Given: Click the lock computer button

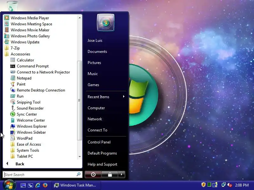Looking at the screenshot, I should [110, 174].
